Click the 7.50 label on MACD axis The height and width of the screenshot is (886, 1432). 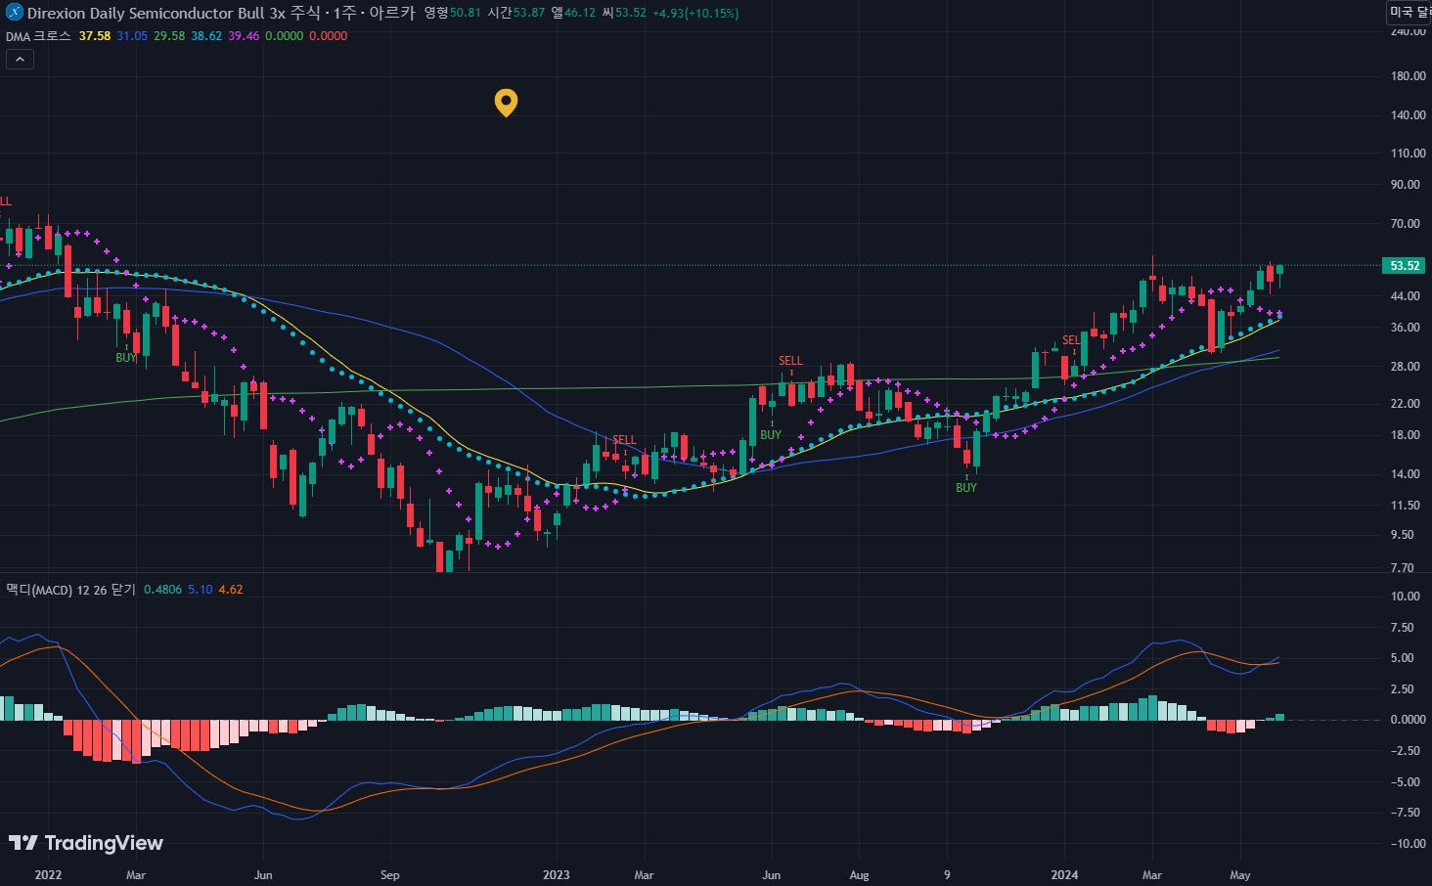point(1403,628)
